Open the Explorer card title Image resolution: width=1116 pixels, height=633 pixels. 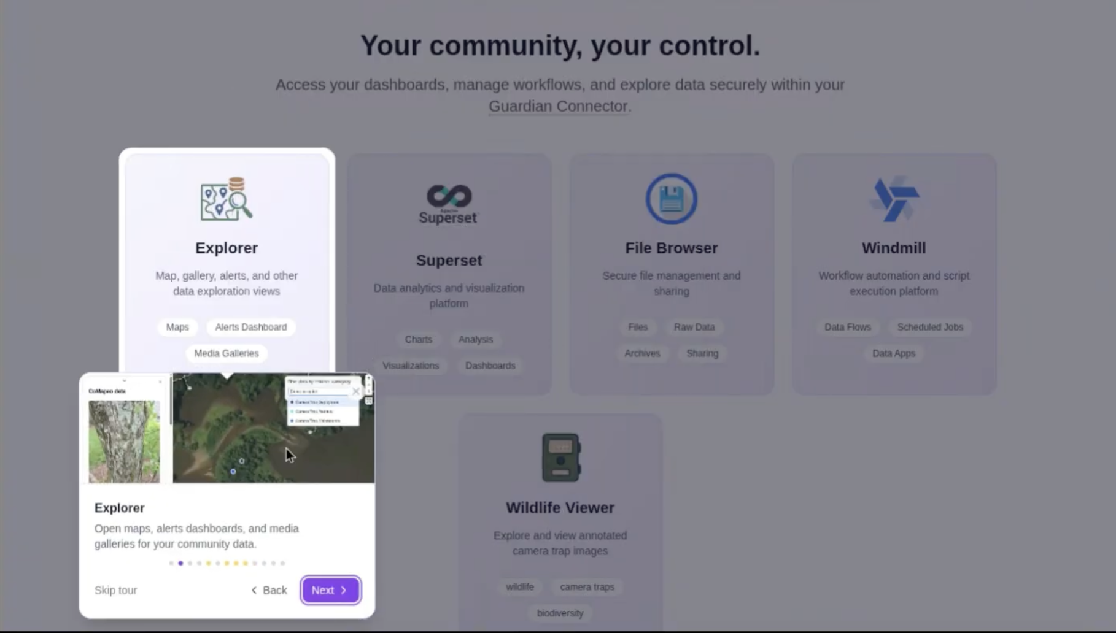click(227, 248)
